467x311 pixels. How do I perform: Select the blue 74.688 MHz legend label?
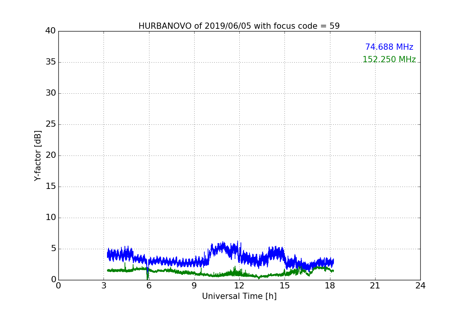click(x=389, y=47)
